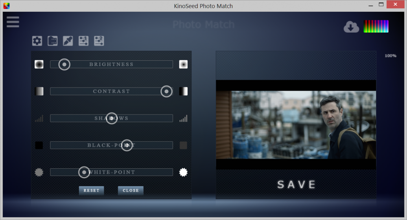Click the cloud download icon

click(x=351, y=27)
